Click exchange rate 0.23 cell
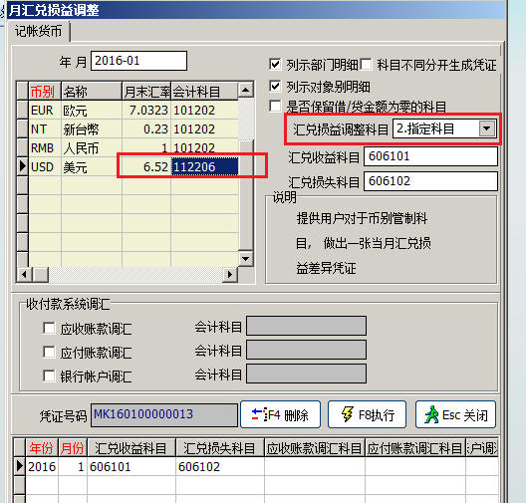 pos(146,129)
